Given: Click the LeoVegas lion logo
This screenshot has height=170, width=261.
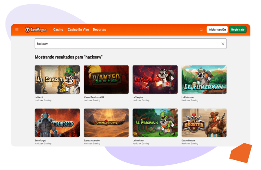Looking at the screenshot, I should point(36,29).
